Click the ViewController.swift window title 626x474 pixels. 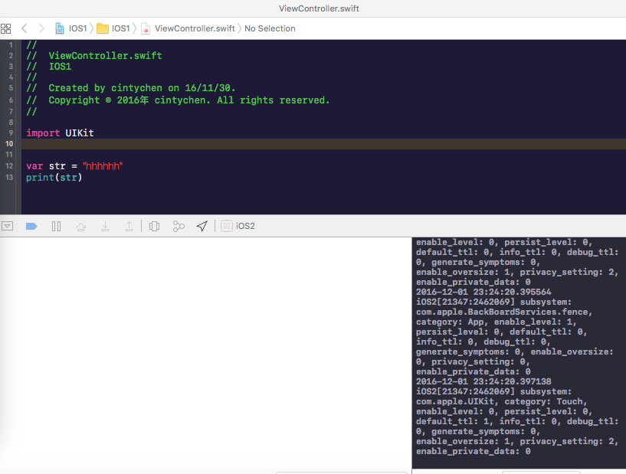coord(319,8)
